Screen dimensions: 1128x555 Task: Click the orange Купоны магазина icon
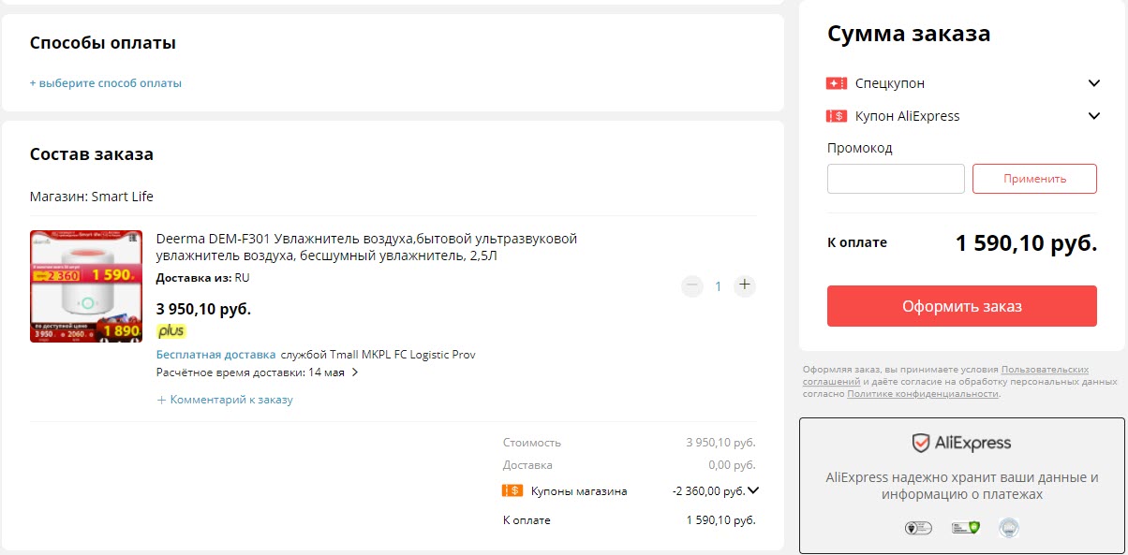click(512, 490)
